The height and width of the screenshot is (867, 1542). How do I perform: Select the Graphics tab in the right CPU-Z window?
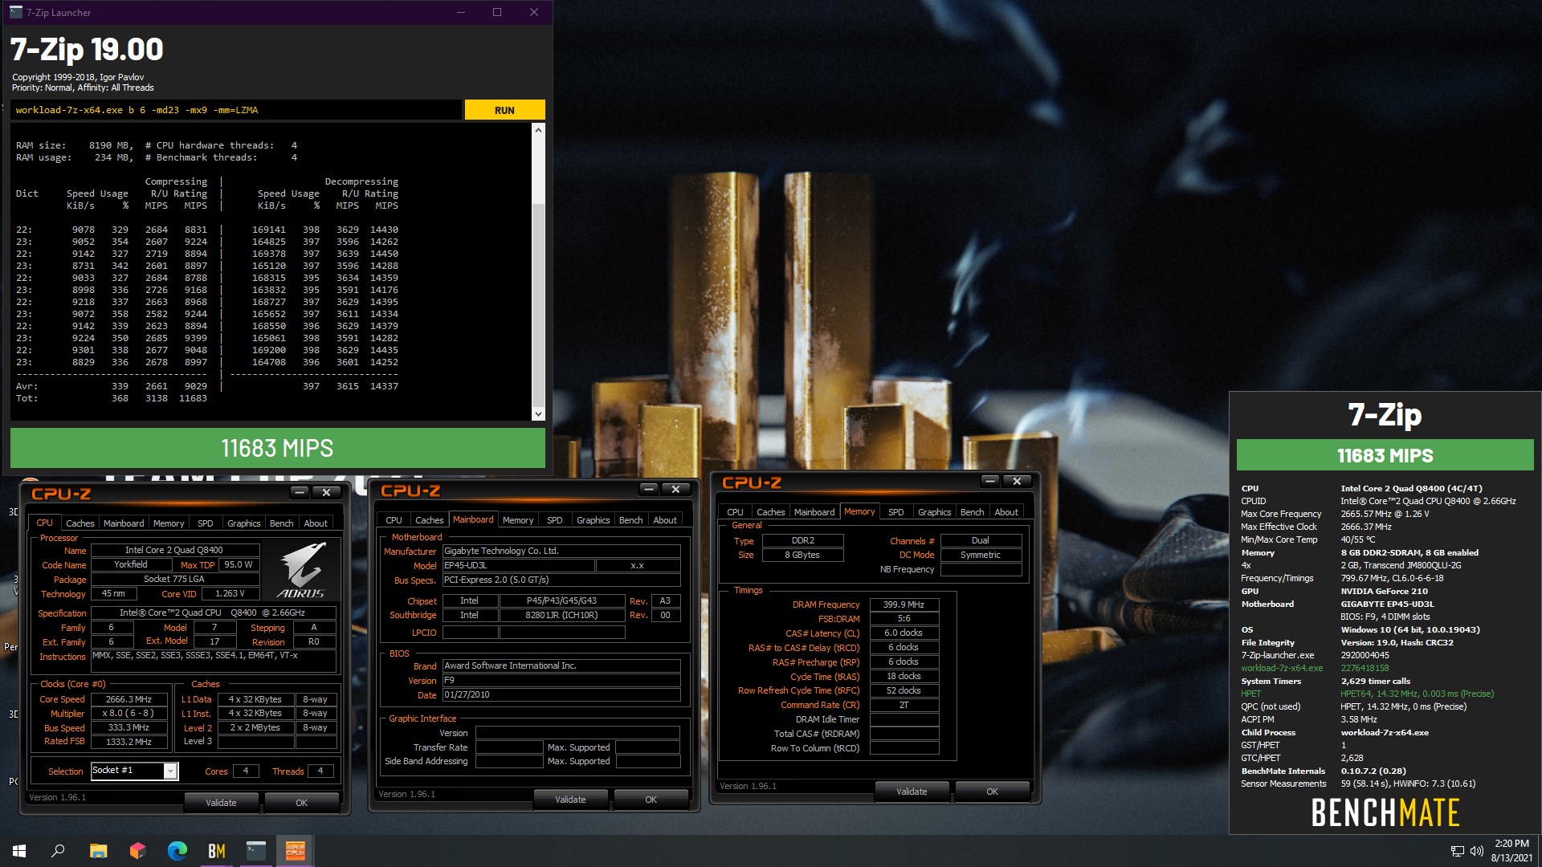click(x=935, y=512)
